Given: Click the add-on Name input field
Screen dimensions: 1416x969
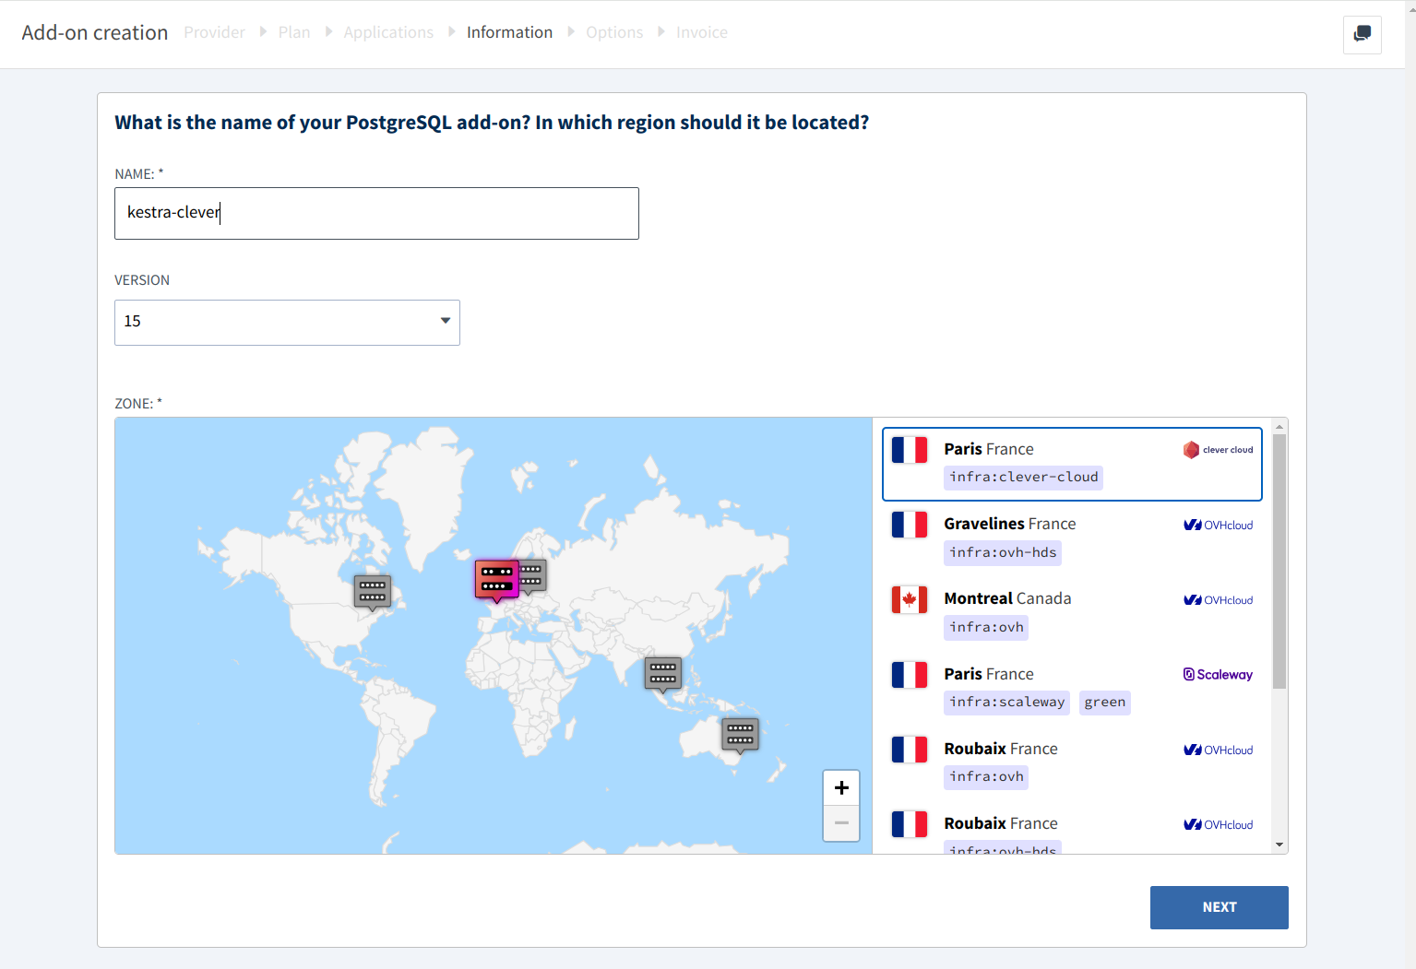Looking at the screenshot, I should point(376,214).
